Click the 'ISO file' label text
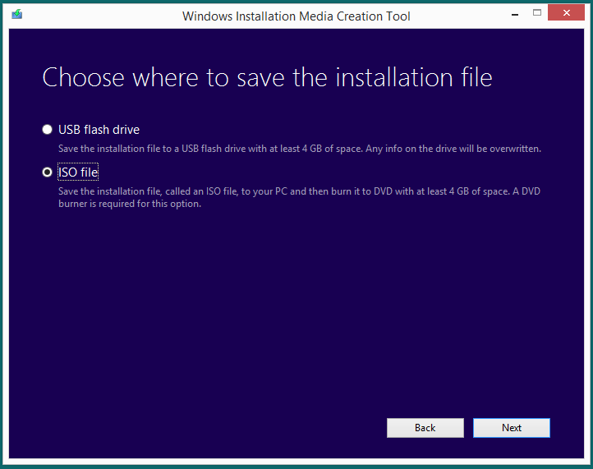This screenshot has width=593, height=469. [78, 172]
